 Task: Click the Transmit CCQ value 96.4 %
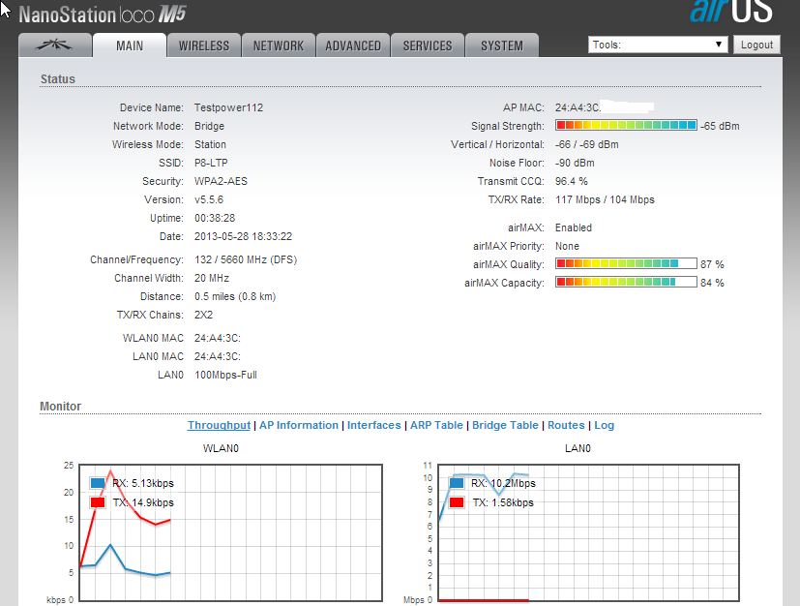coord(572,181)
